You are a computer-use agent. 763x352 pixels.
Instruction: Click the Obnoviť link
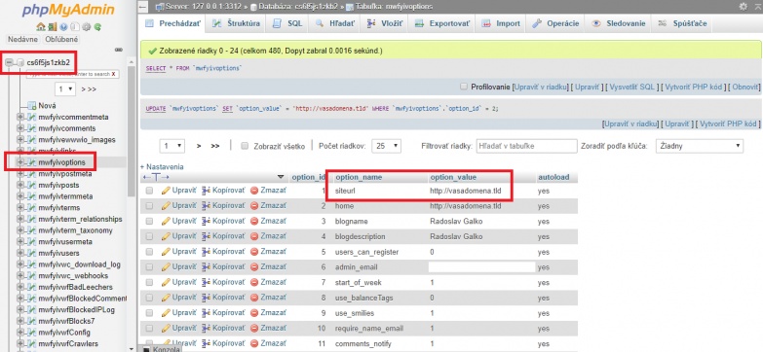tap(744, 87)
